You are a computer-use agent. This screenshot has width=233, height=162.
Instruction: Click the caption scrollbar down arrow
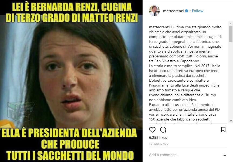(x=231, y=121)
